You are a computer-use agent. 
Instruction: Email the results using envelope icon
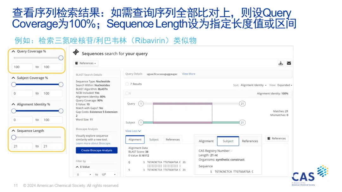(x=289, y=63)
